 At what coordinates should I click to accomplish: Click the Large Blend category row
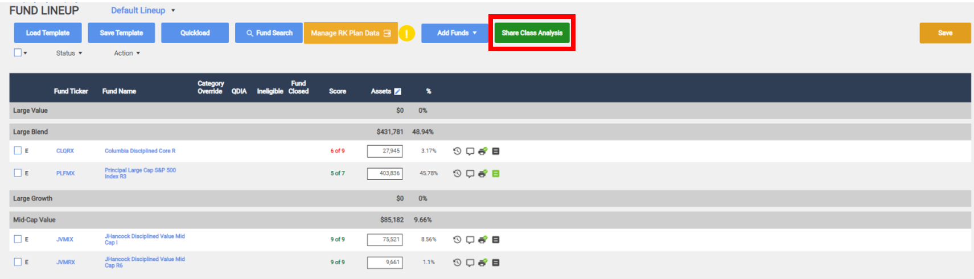[490, 132]
